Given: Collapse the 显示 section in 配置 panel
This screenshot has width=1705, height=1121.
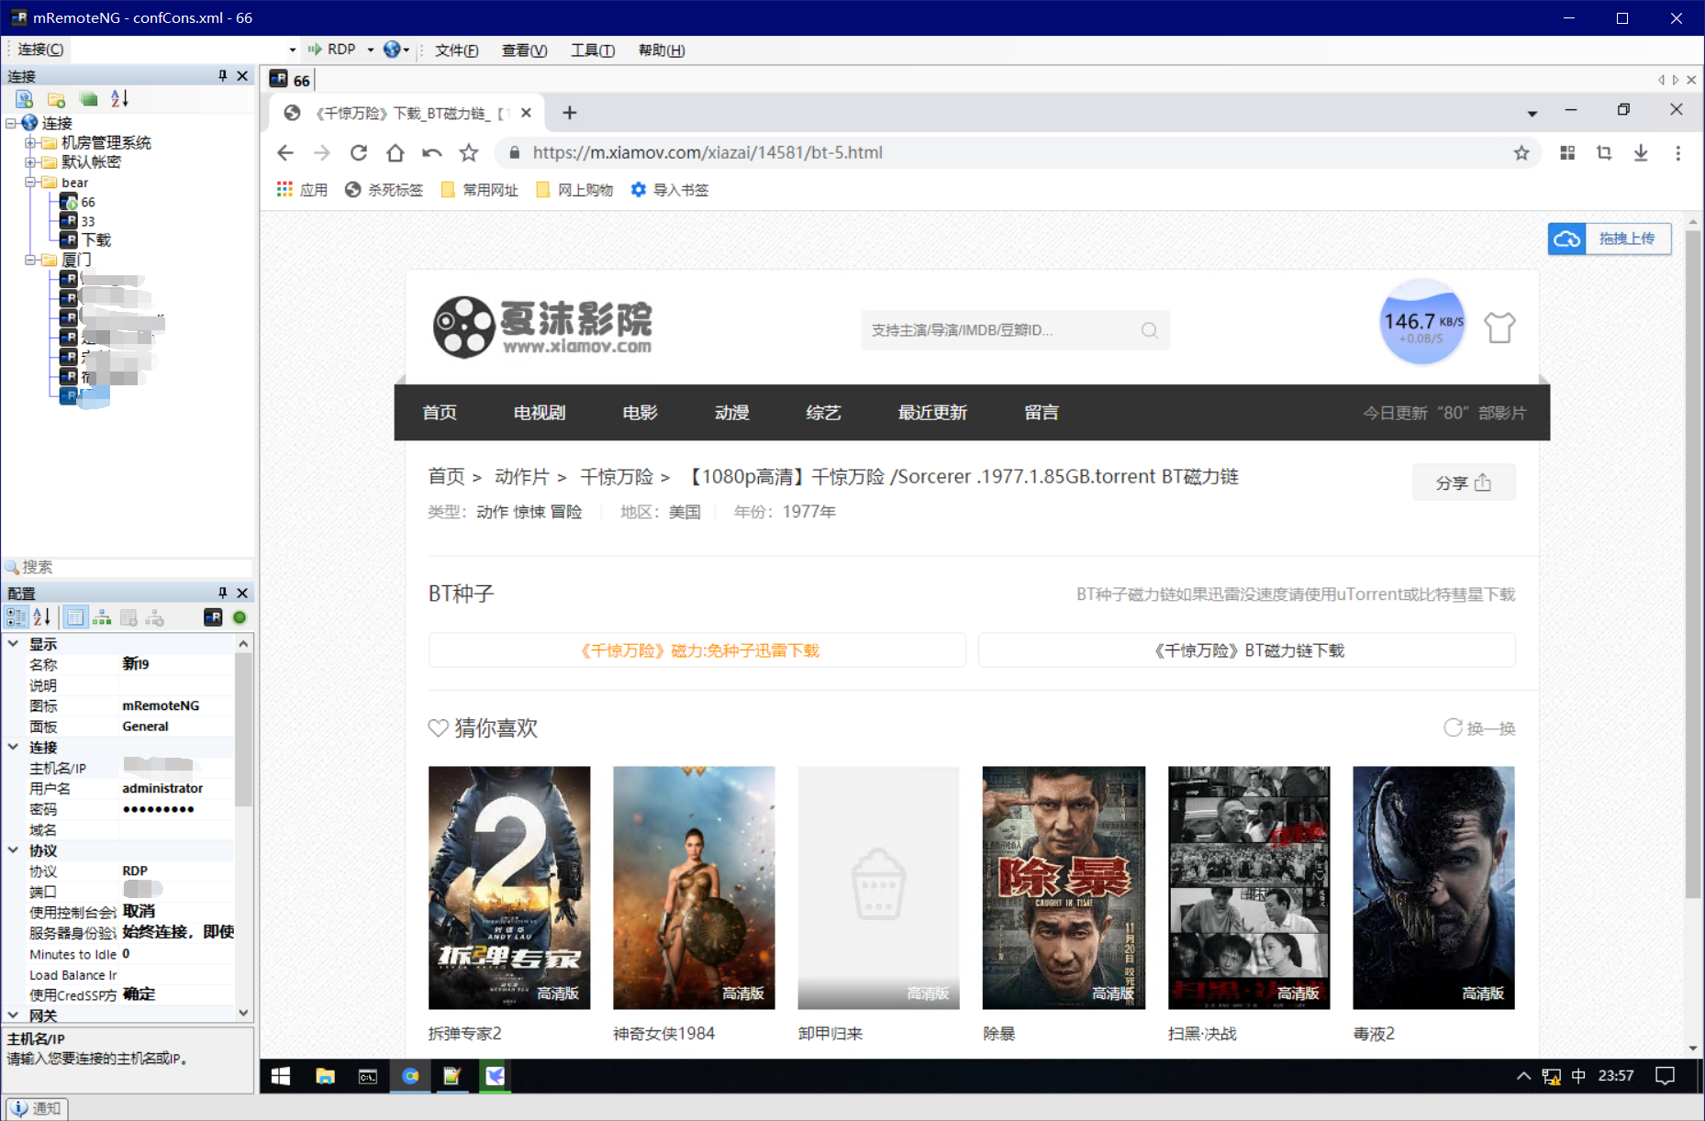Looking at the screenshot, I should click(x=13, y=644).
